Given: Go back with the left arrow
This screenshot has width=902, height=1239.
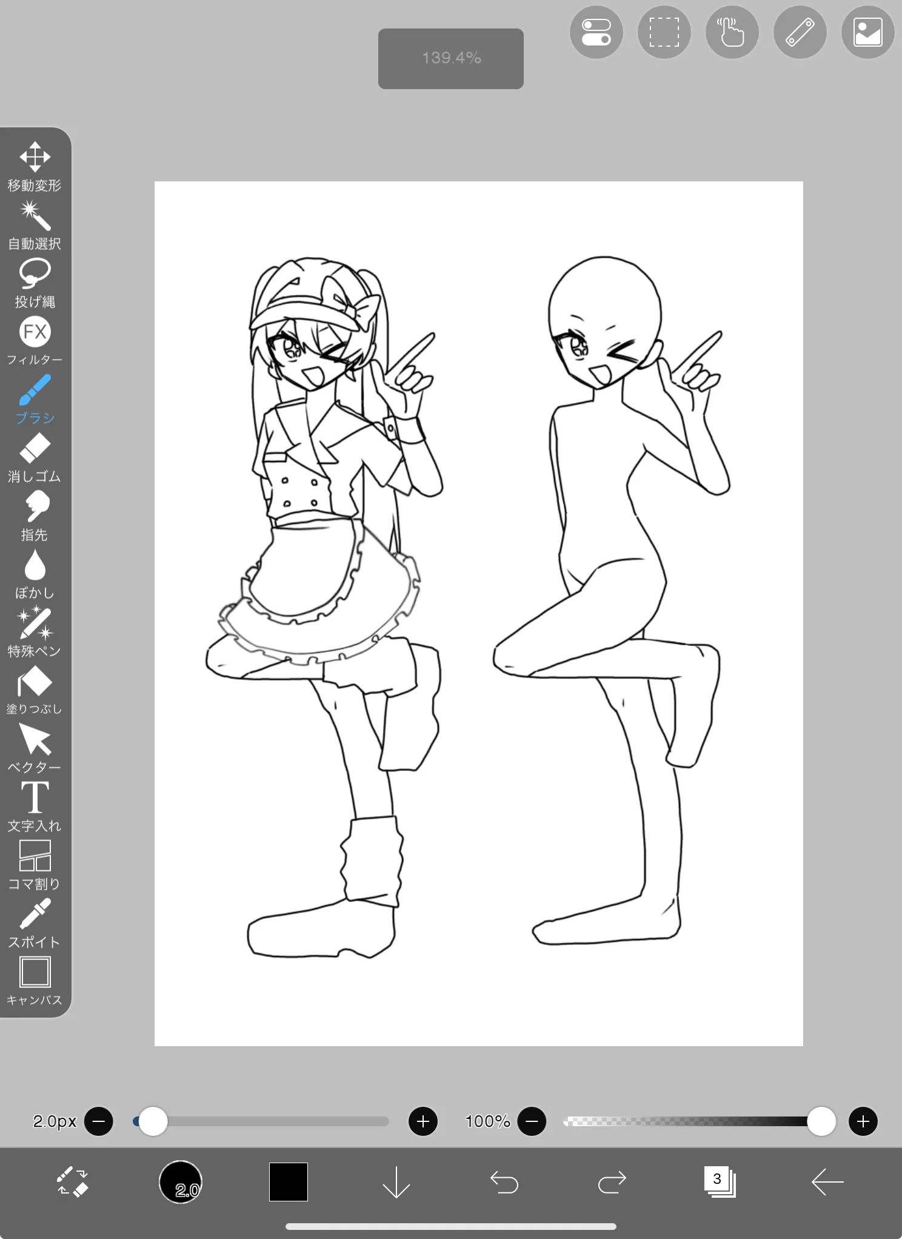Looking at the screenshot, I should 827,1182.
